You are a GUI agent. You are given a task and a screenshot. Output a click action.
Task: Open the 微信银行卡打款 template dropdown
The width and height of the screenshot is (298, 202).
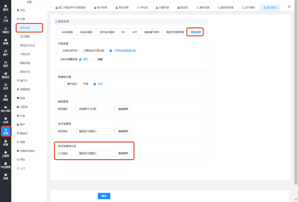pos(95,109)
